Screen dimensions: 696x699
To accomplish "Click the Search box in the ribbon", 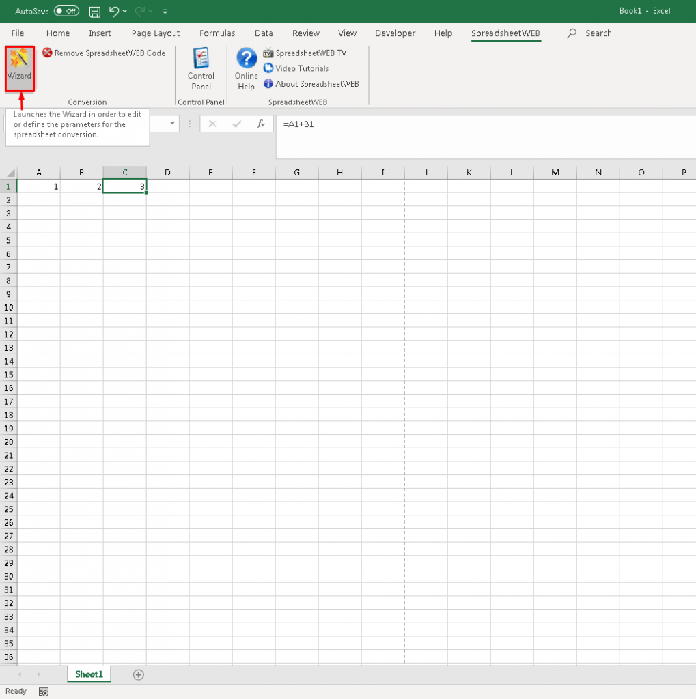I will [x=598, y=33].
